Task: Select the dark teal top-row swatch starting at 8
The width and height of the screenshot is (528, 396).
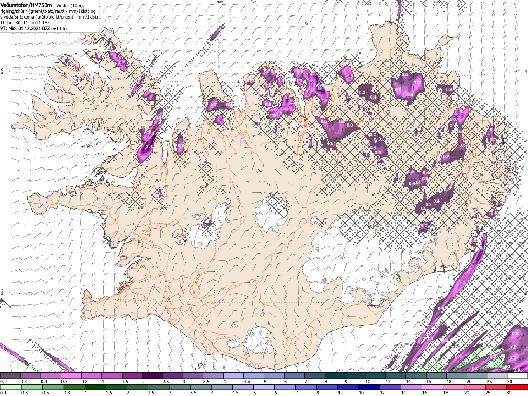Action: [x=335, y=376]
